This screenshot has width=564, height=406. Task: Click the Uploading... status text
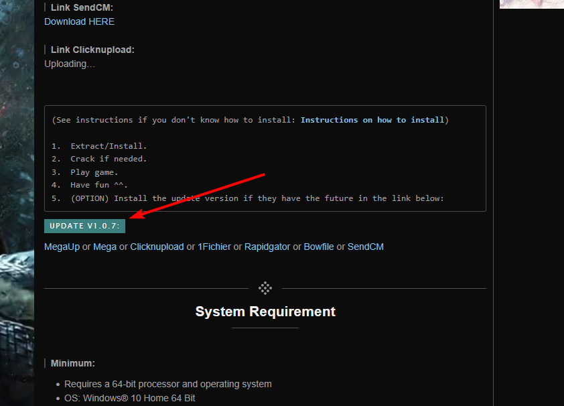[x=70, y=64]
